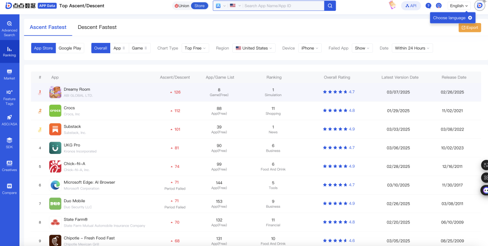Open the Dreamy Room app icon

click(x=55, y=92)
